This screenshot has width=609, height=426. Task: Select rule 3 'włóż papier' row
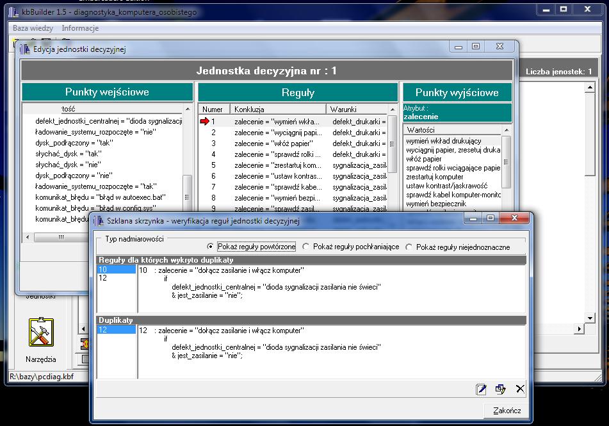293,143
